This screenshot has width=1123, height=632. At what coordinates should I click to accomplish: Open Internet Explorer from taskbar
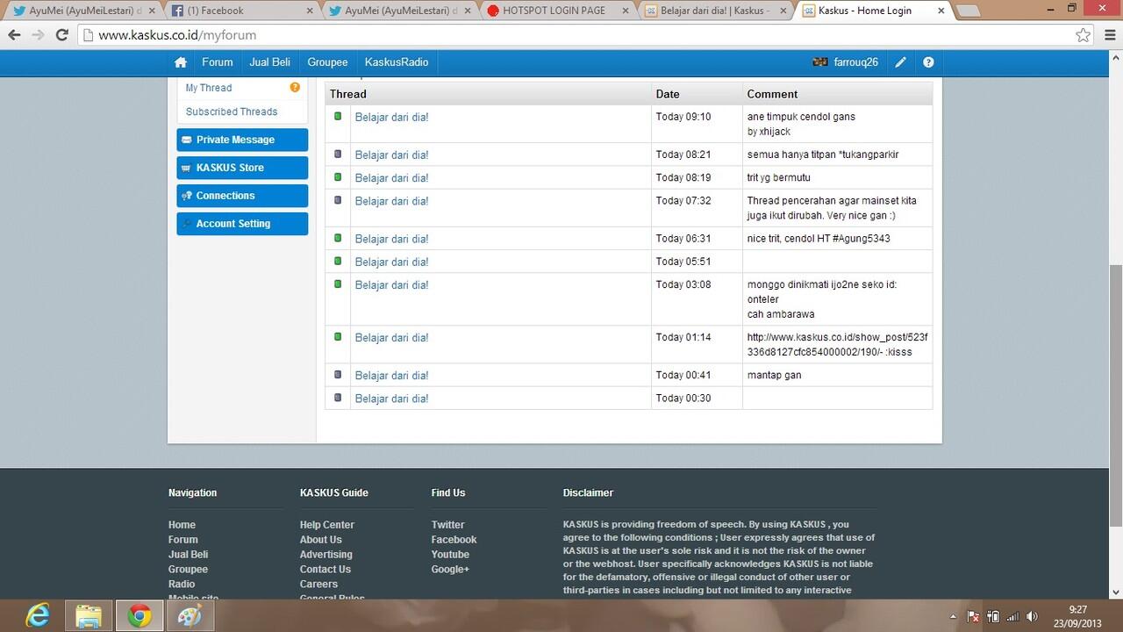click(38, 616)
